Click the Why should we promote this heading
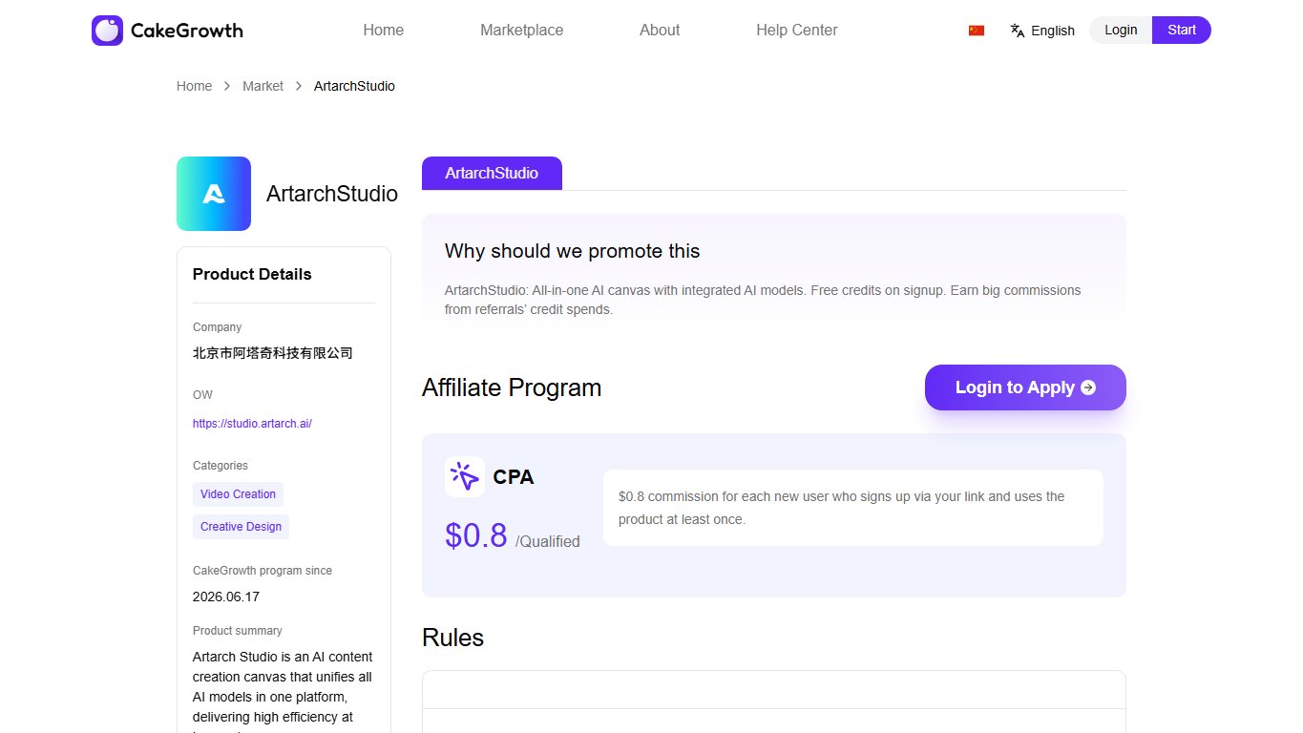 click(x=572, y=251)
